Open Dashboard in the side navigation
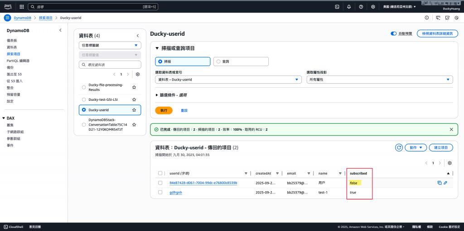Viewport: 464px width, 231px height. (12, 41)
